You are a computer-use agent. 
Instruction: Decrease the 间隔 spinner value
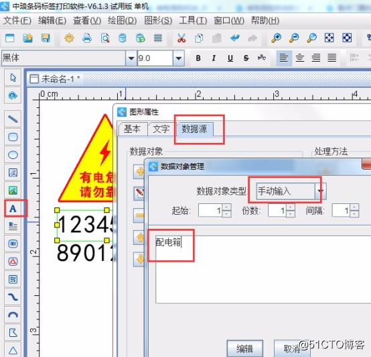354,214
